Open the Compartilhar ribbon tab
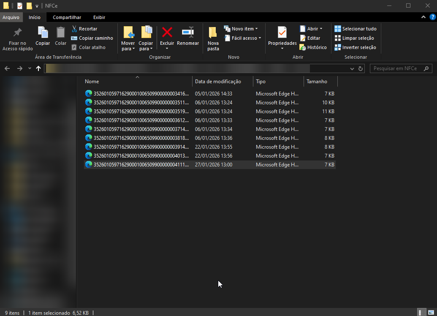Image resolution: width=437 pixels, height=316 pixels. pos(67,17)
